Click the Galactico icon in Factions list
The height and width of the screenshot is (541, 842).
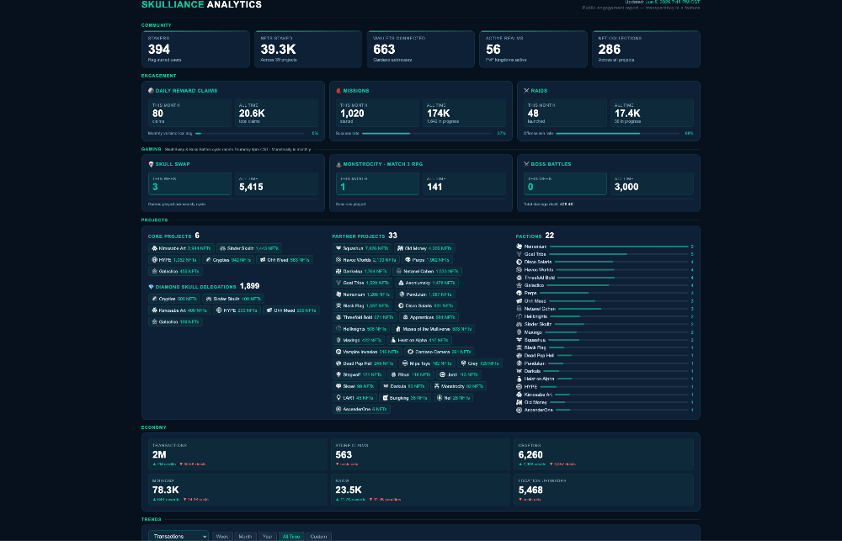coord(520,285)
